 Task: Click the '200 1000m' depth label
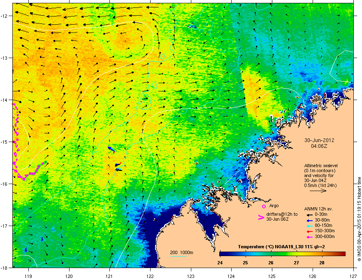[181, 252]
